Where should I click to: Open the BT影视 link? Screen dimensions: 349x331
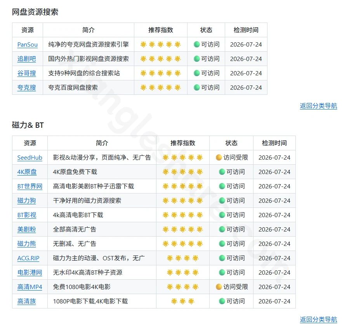click(x=27, y=215)
